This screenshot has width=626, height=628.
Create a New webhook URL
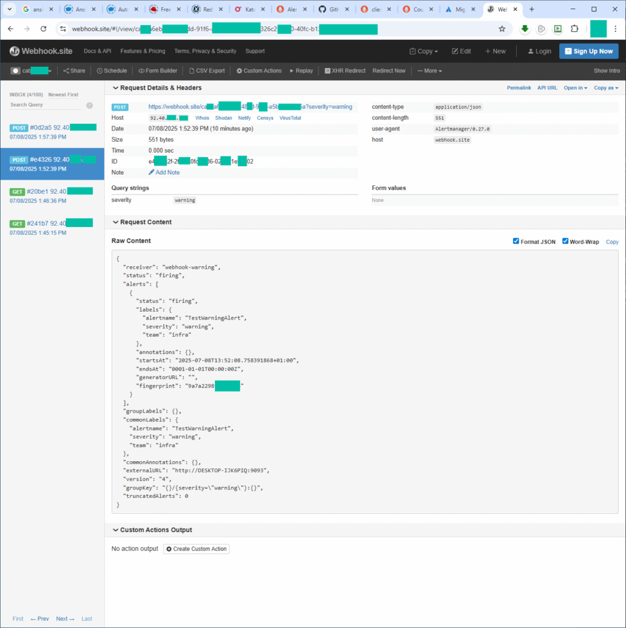[495, 52]
